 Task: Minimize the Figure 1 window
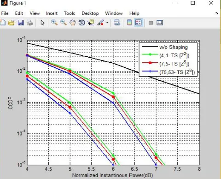click(x=175, y=3)
